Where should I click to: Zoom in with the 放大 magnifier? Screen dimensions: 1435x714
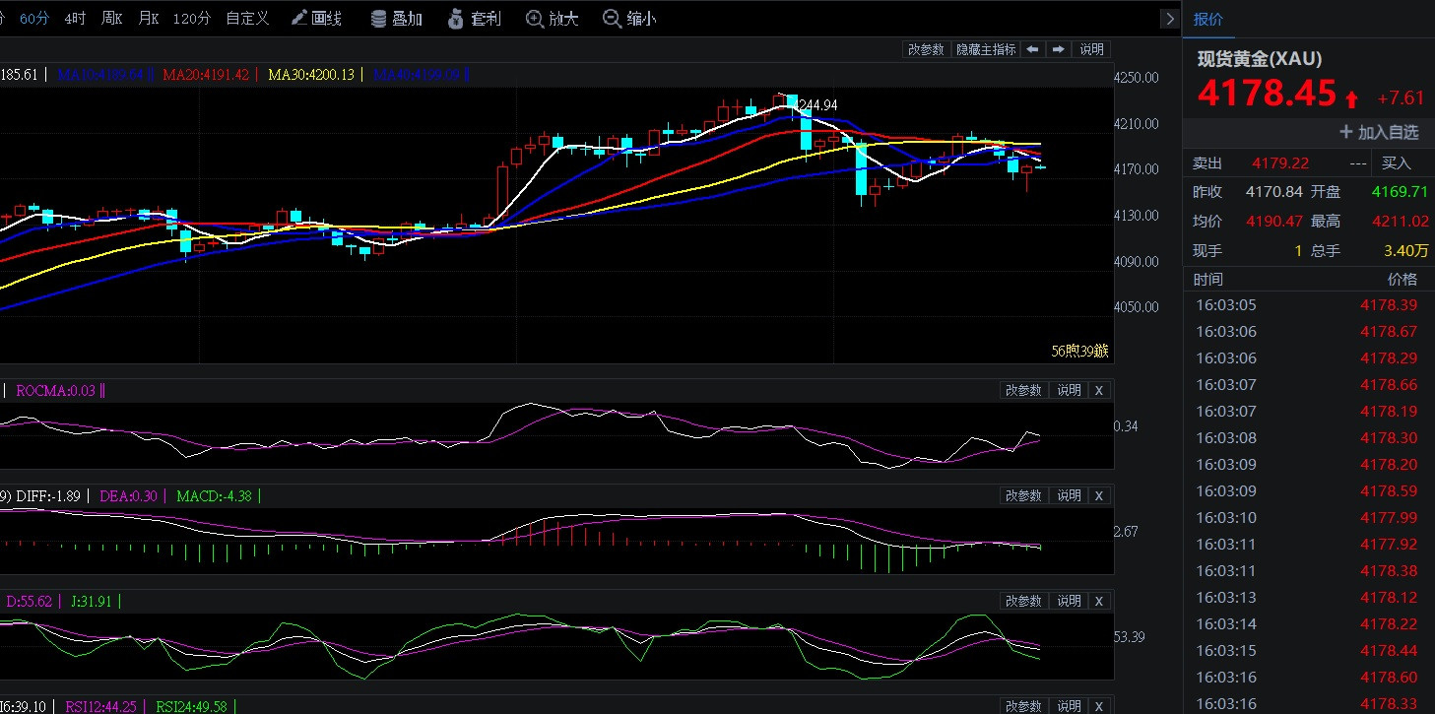[x=552, y=19]
